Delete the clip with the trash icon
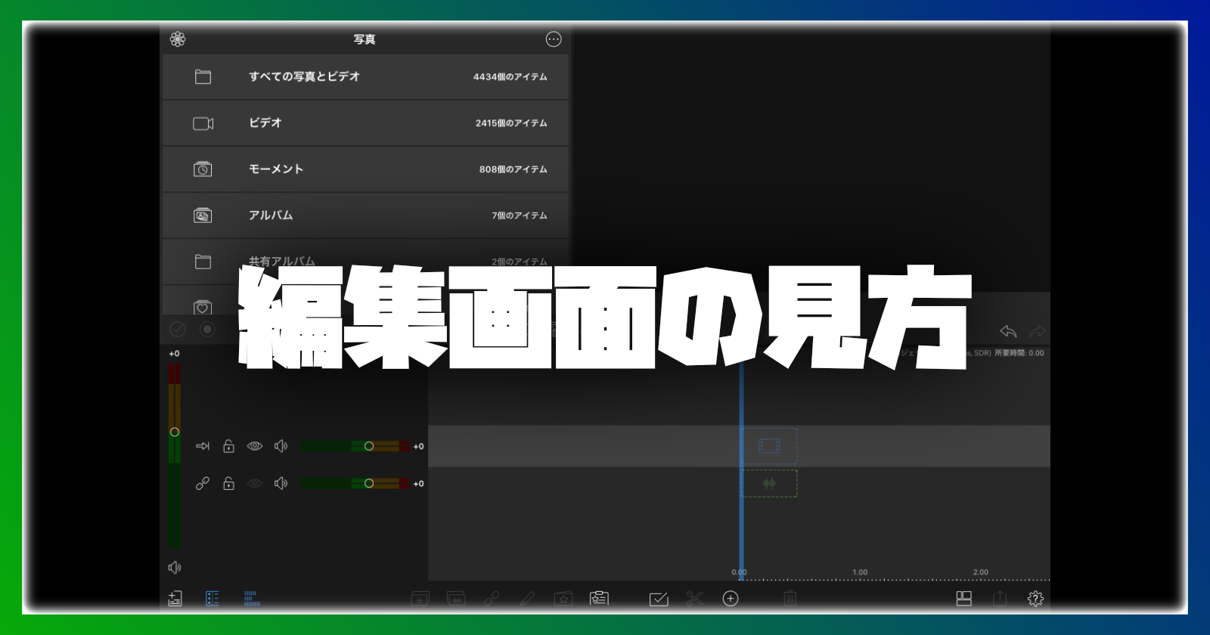1210x635 pixels. 790,599
